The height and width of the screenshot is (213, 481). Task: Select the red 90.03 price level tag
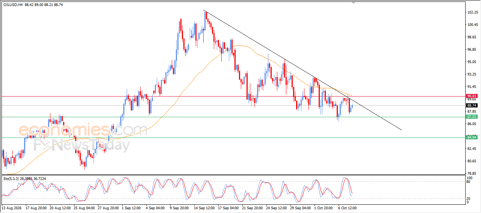(x=471, y=96)
